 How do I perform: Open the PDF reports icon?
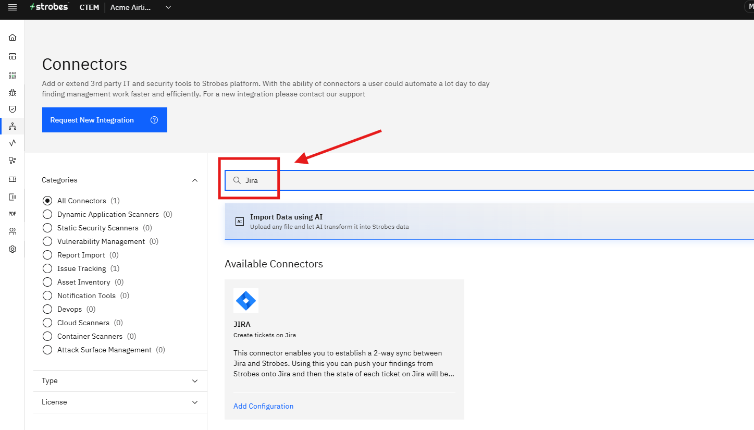[x=13, y=214]
